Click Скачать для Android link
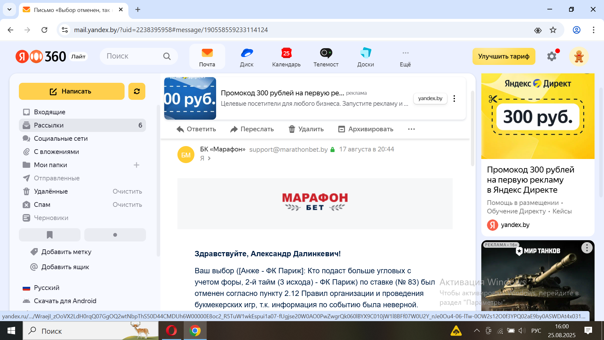Viewport: 604px width, 340px height. tap(59, 301)
